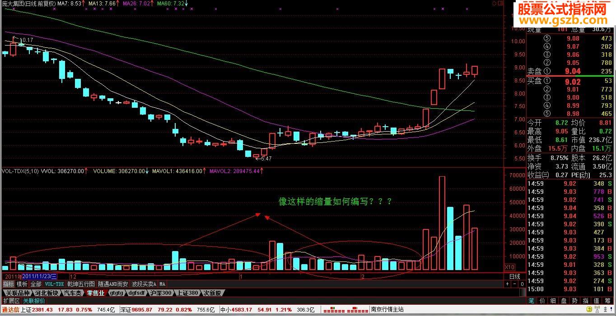
Task: Click the MA26: 7.02 legend
Action: point(137,4)
